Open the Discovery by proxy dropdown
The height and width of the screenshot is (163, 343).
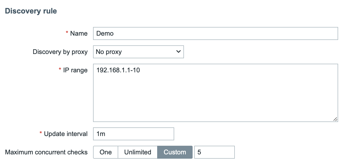[138, 52]
